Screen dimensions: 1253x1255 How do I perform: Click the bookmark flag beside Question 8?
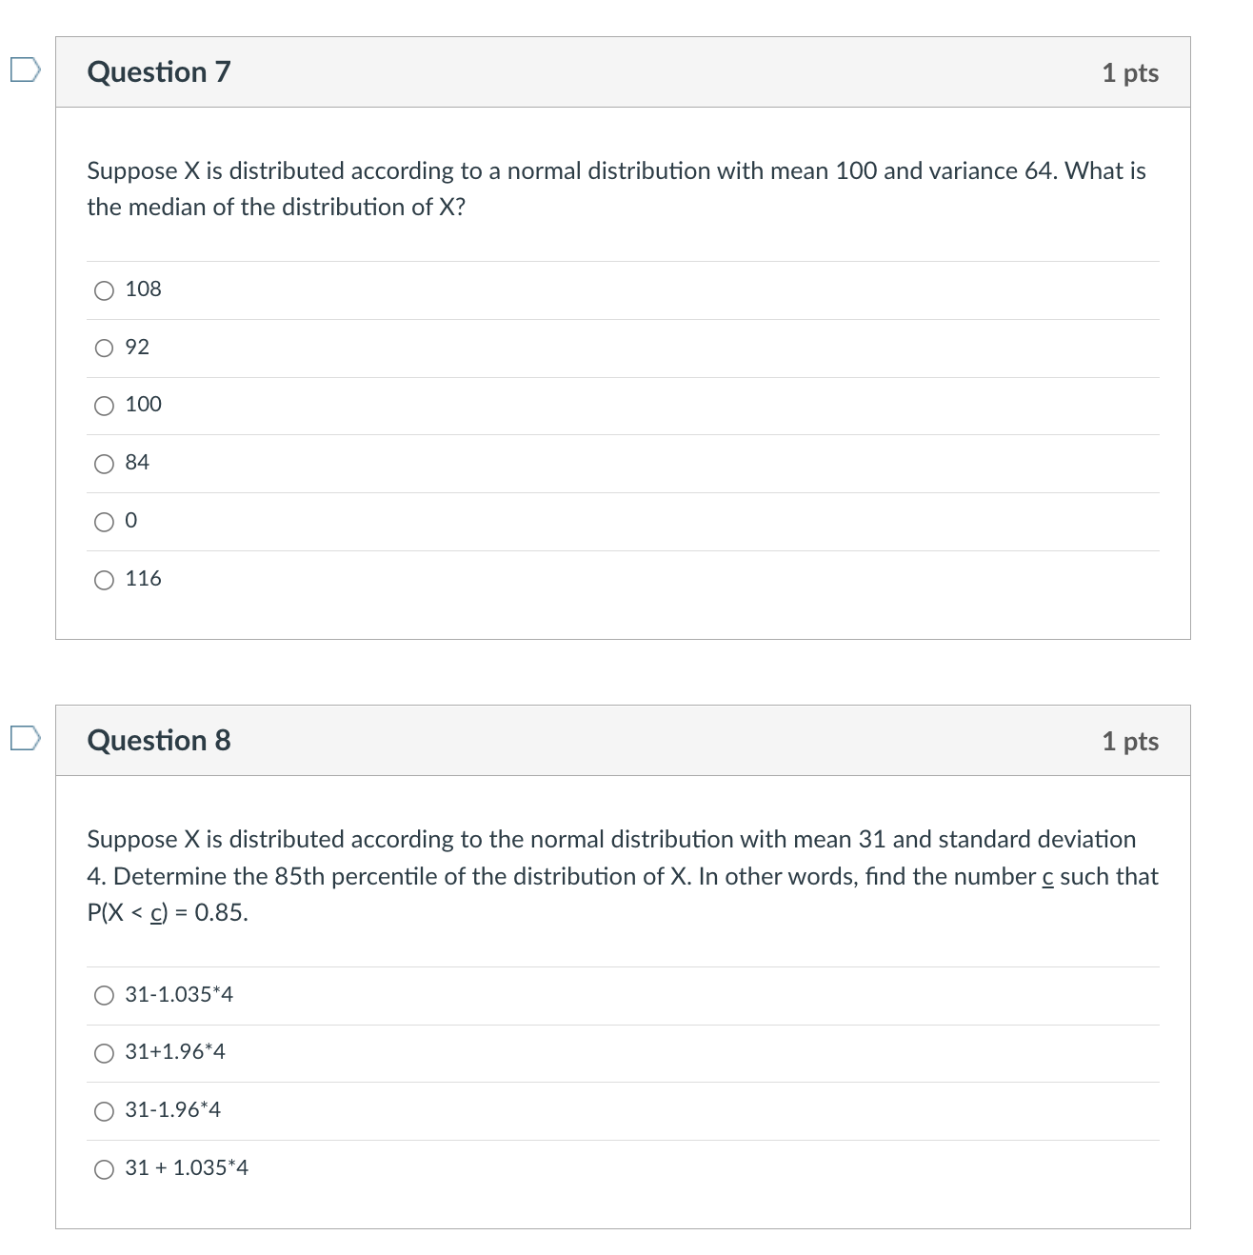pos(25,738)
